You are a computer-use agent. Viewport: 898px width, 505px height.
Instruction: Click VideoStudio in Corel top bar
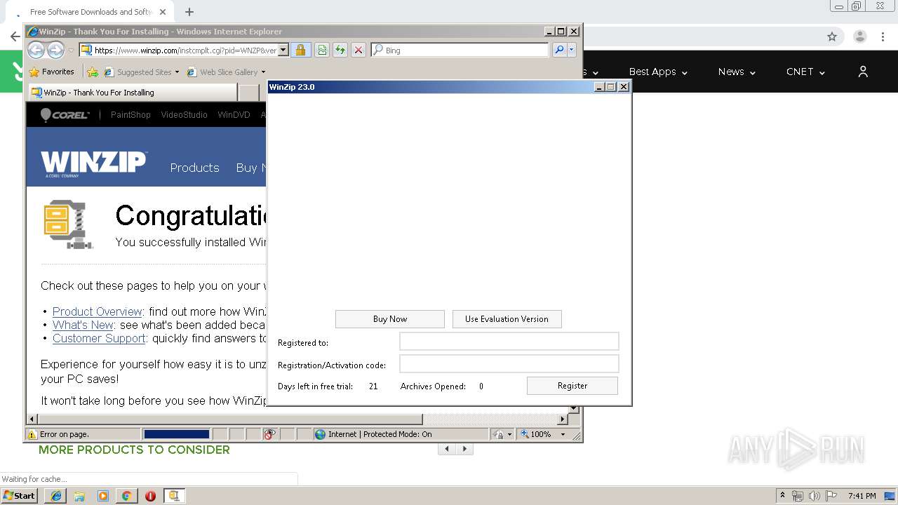[x=184, y=115]
